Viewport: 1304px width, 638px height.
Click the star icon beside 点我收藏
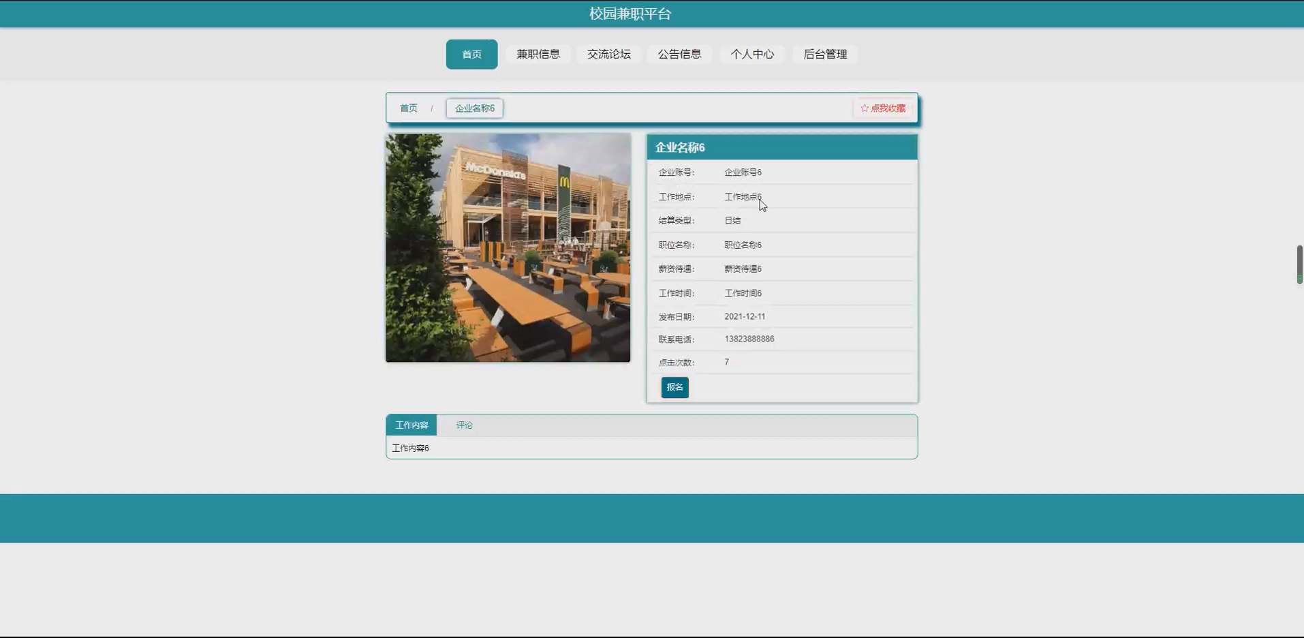(x=865, y=108)
